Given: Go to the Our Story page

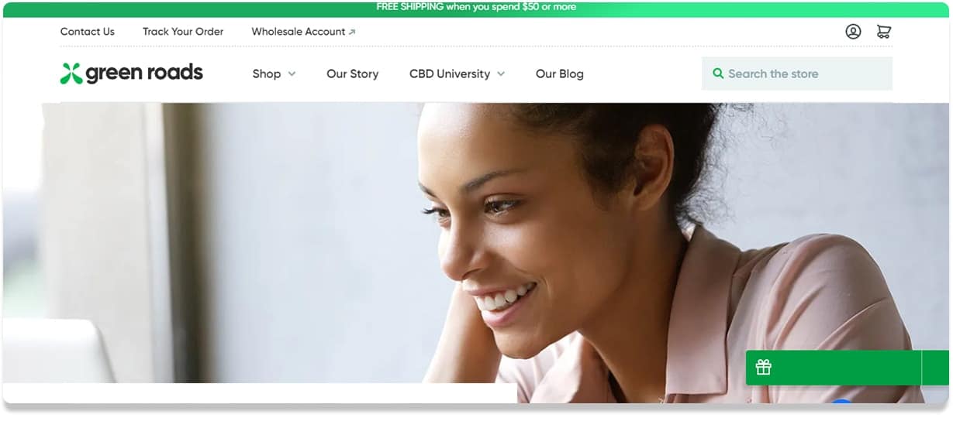Looking at the screenshot, I should (352, 74).
